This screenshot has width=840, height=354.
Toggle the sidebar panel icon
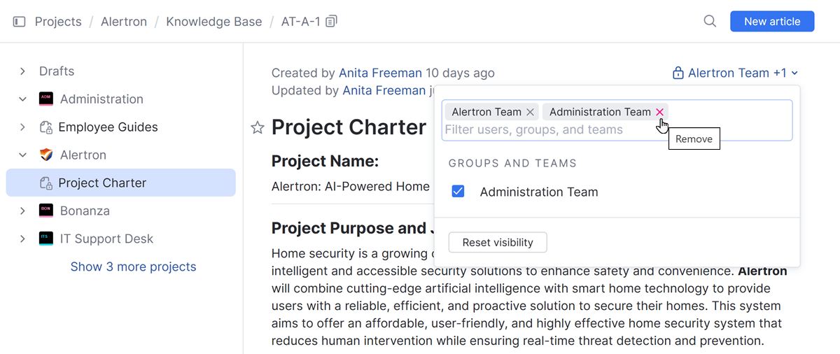pyautogui.click(x=20, y=22)
